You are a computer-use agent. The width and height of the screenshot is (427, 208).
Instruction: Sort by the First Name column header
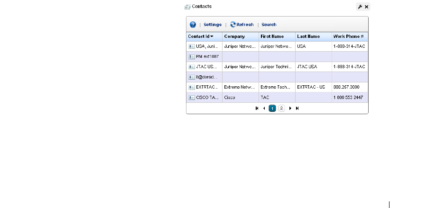(277, 36)
